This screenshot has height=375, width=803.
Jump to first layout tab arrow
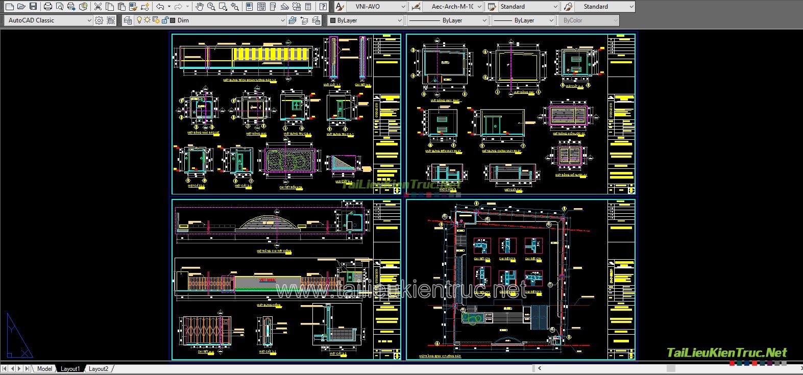point(5,368)
